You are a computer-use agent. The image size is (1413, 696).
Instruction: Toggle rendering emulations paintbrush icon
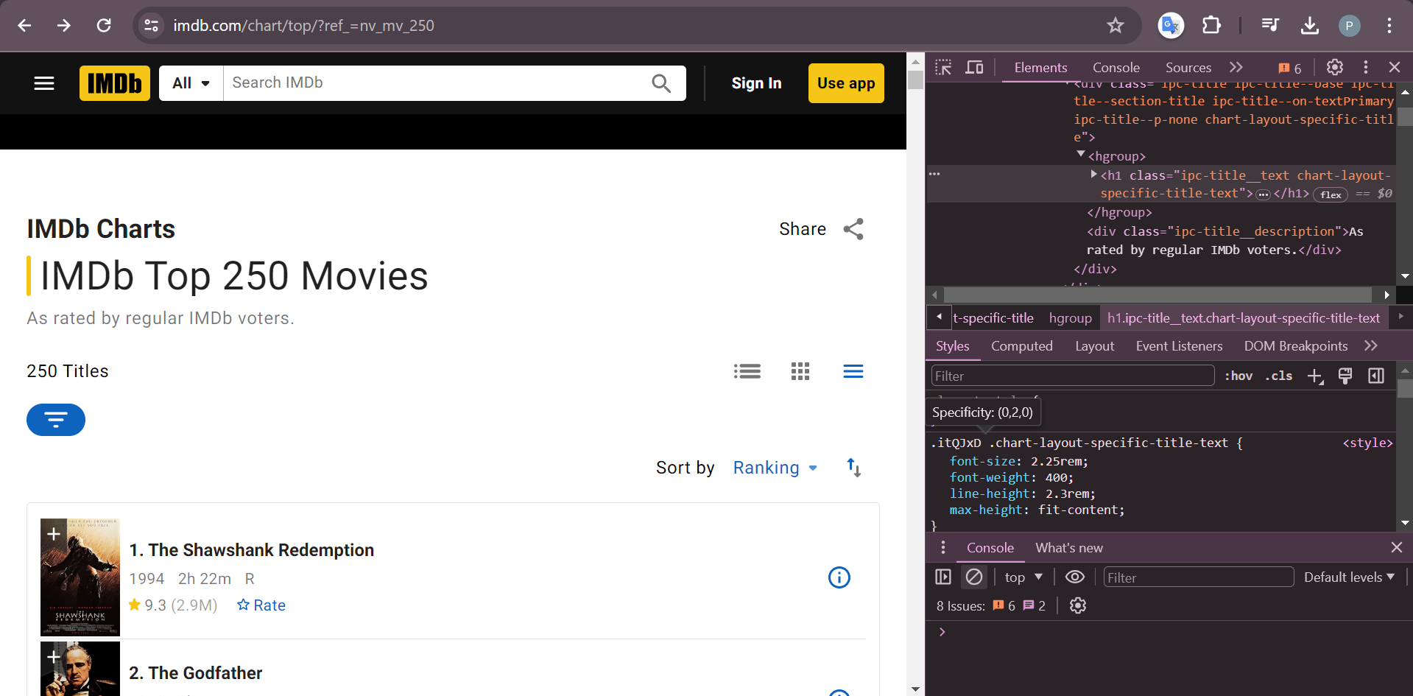1345,376
